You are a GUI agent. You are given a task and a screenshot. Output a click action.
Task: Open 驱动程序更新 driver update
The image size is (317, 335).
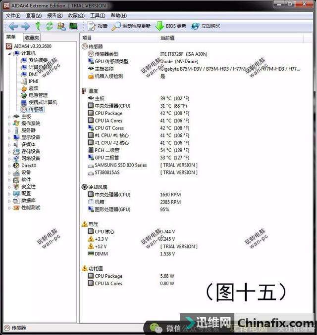coord(131,26)
